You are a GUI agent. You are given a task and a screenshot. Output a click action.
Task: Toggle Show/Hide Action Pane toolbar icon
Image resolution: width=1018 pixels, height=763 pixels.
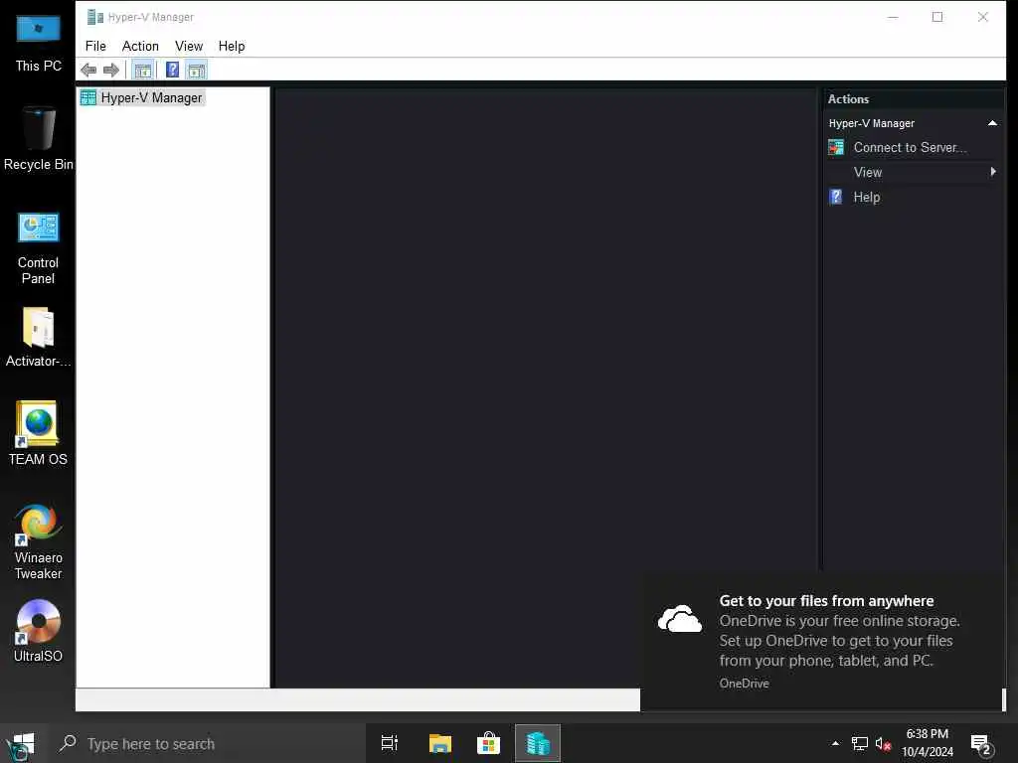pos(196,70)
